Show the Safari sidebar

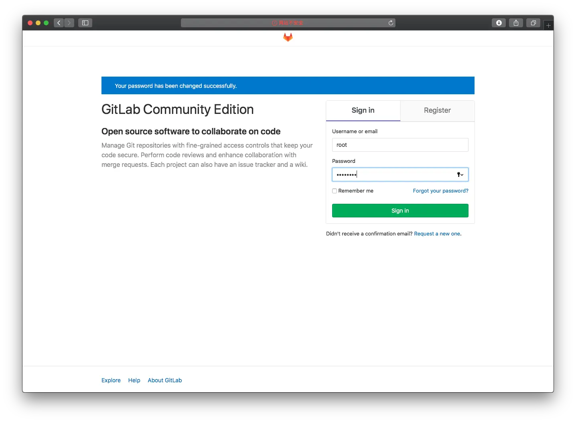pos(85,23)
